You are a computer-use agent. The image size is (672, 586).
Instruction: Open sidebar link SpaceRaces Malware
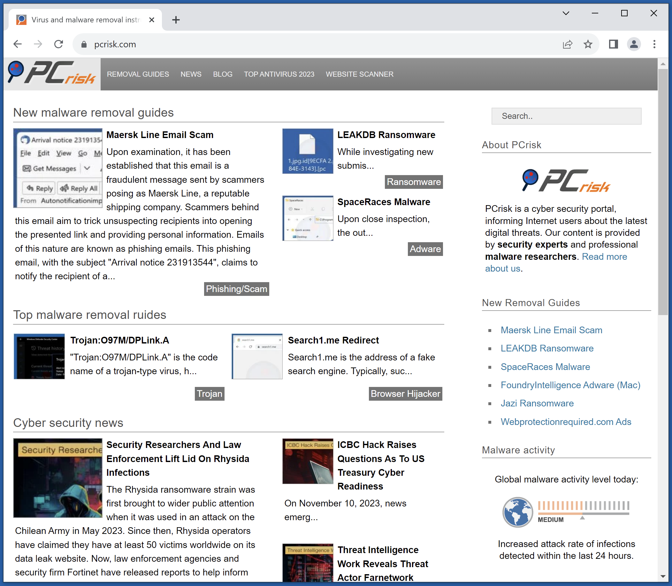point(545,366)
